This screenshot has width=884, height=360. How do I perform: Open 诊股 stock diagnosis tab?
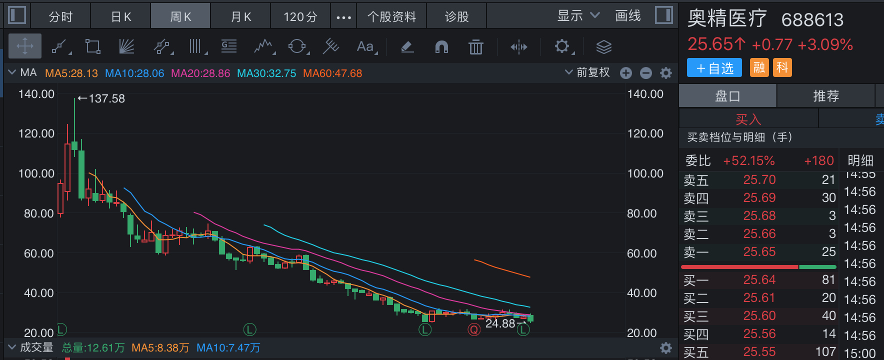coord(457,16)
